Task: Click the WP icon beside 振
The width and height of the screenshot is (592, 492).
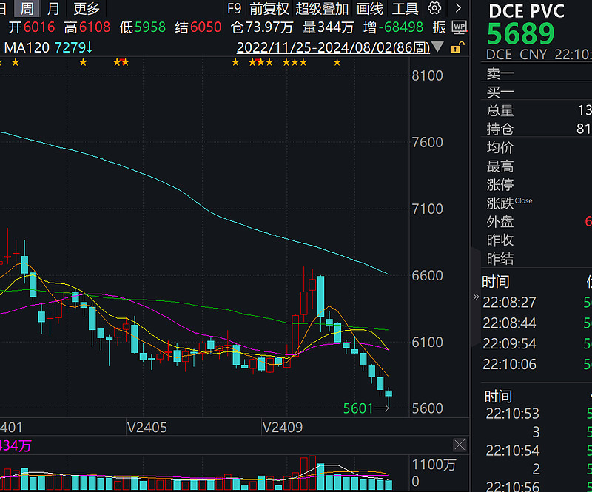Action: click(459, 27)
